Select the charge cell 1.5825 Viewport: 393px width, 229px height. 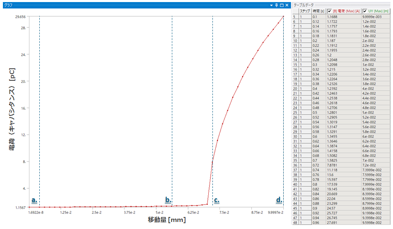pyautogui.click(x=344, y=161)
